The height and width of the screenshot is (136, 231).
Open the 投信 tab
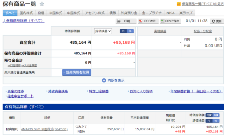[x=41, y=13]
